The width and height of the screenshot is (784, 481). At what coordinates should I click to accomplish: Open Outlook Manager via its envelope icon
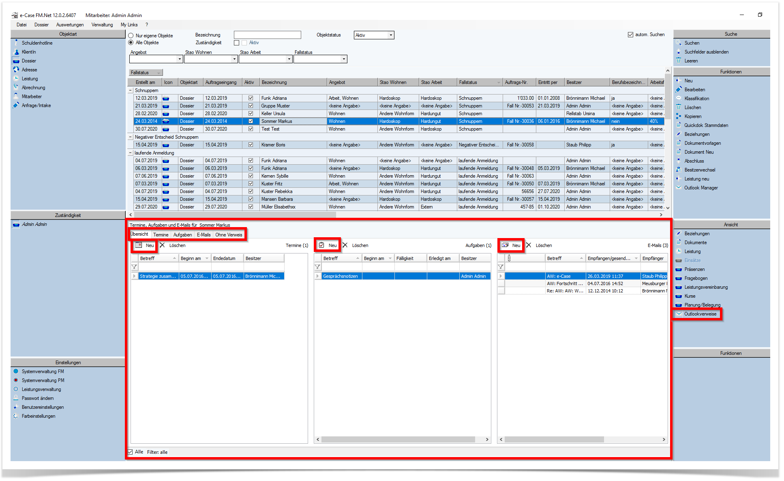tap(679, 187)
